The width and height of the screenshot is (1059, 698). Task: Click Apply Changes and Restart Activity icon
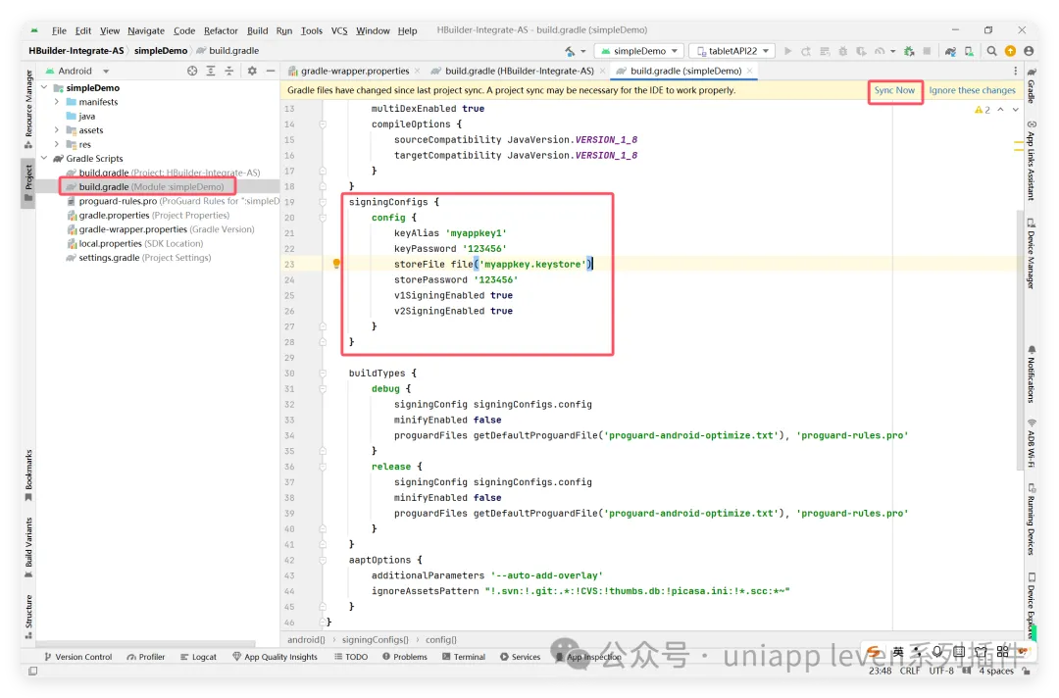click(806, 51)
